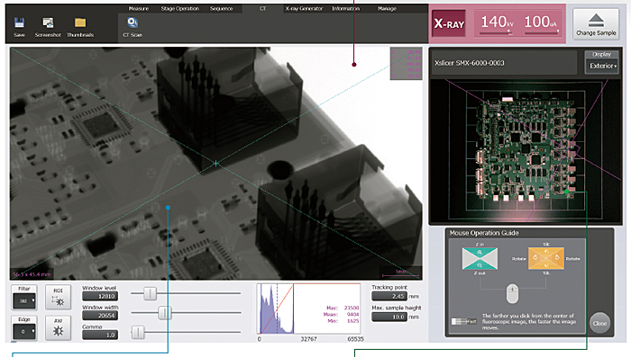
Task: Take a Screenshot using toolbar icon
Action: [x=48, y=22]
